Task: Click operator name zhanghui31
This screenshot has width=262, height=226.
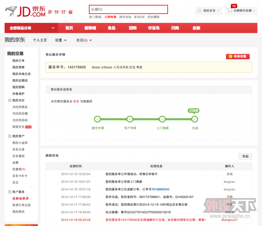Action: (230, 220)
